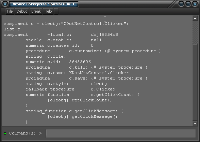Click the scrollbar track above the thumb
The width and height of the screenshot is (200, 142).
195,32
